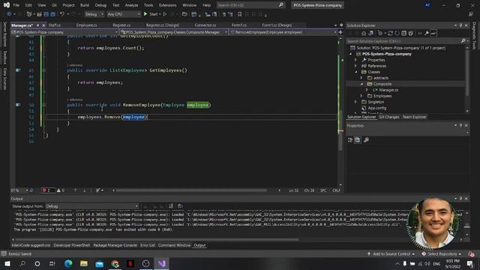The image size is (480, 270).
Task: Click Add to Source Control button
Action: click(391, 253)
